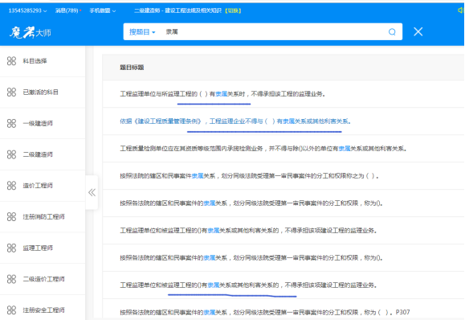Close the search with the X icon
465x320 pixels.
pos(418,31)
